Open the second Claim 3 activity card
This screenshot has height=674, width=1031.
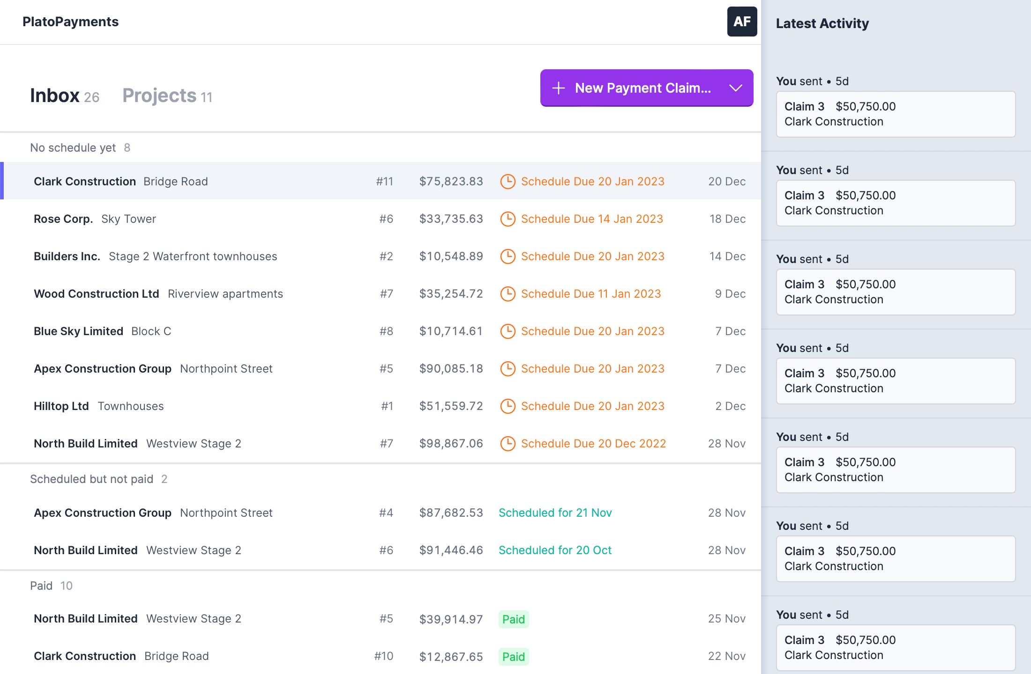tap(896, 203)
